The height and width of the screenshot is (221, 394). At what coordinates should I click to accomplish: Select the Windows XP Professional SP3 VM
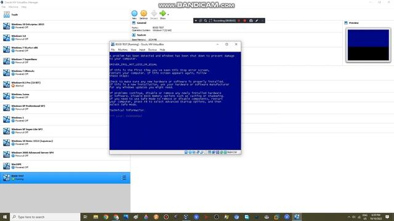point(65,107)
